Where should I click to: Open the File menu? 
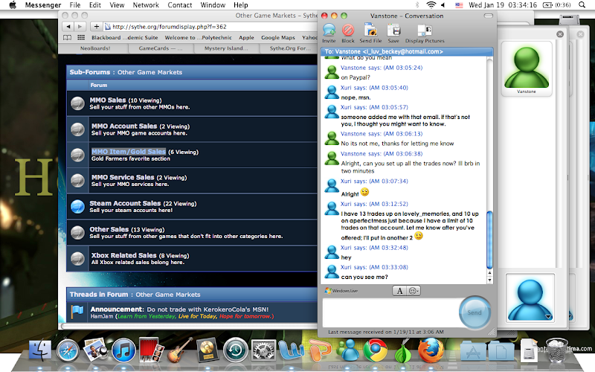point(75,5)
